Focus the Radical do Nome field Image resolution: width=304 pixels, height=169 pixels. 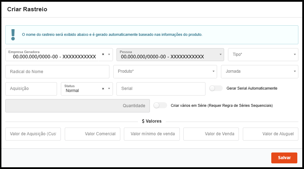click(x=57, y=72)
